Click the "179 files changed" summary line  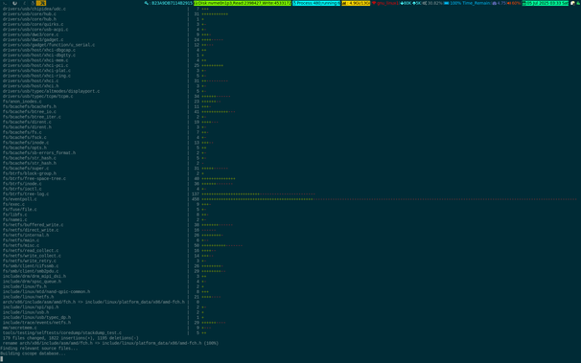pyautogui.click(x=70, y=338)
